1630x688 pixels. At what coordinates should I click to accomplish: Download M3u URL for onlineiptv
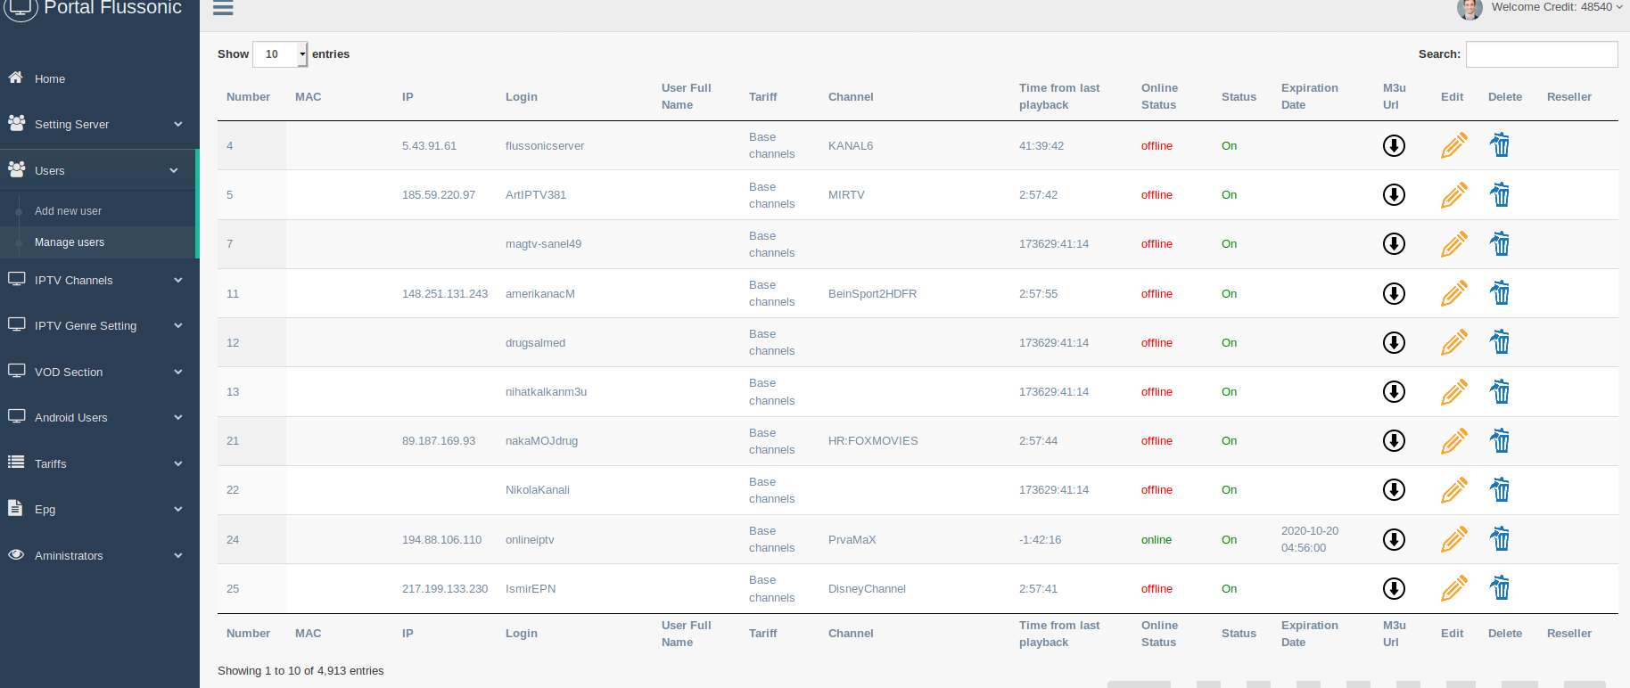click(x=1394, y=539)
